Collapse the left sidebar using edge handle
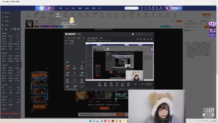 click(21, 65)
